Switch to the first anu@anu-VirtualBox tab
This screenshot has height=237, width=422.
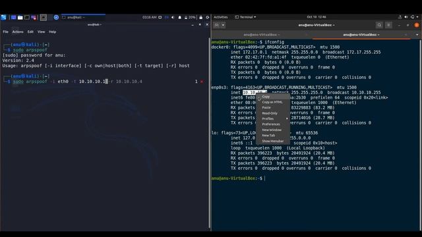[261, 35]
